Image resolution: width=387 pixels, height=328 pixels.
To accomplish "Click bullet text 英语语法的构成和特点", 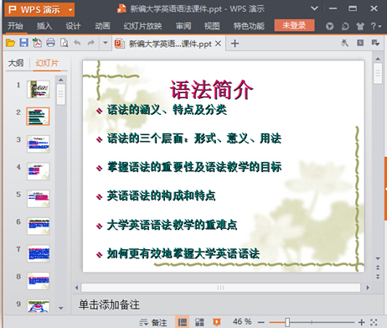I will pyautogui.click(x=161, y=195).
